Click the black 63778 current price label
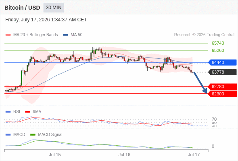The image size is (238, 161). click(222, 72)
